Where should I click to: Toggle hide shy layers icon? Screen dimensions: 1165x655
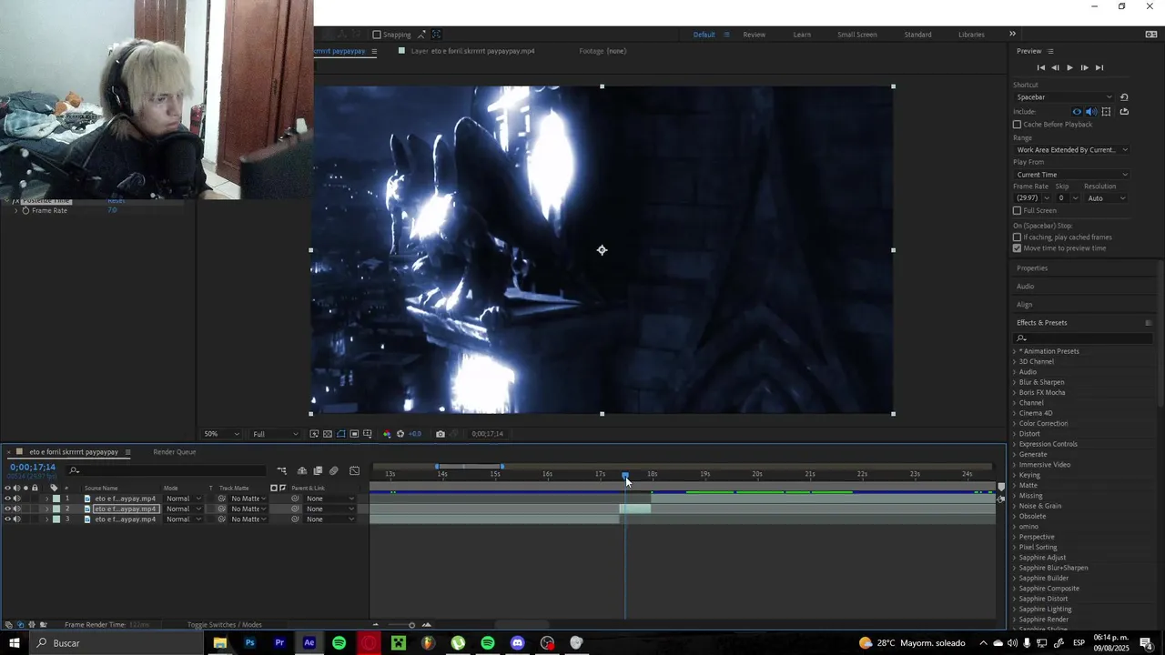tap(302, 471)
